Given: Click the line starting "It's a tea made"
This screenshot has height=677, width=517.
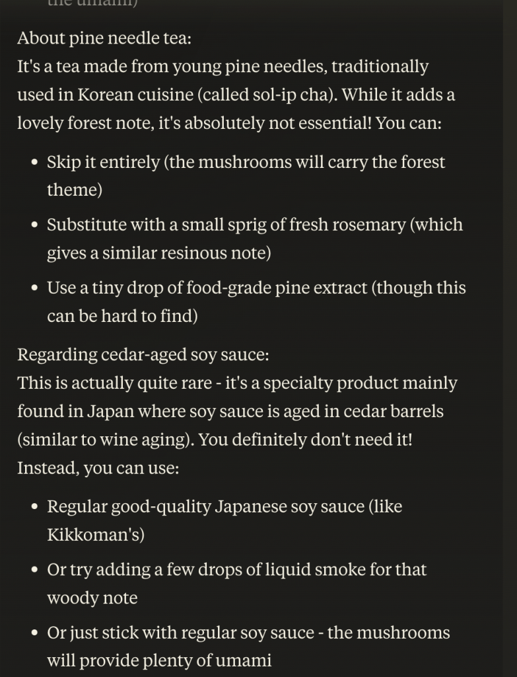Looking at the screenshot, I should [x=223, y=67].
